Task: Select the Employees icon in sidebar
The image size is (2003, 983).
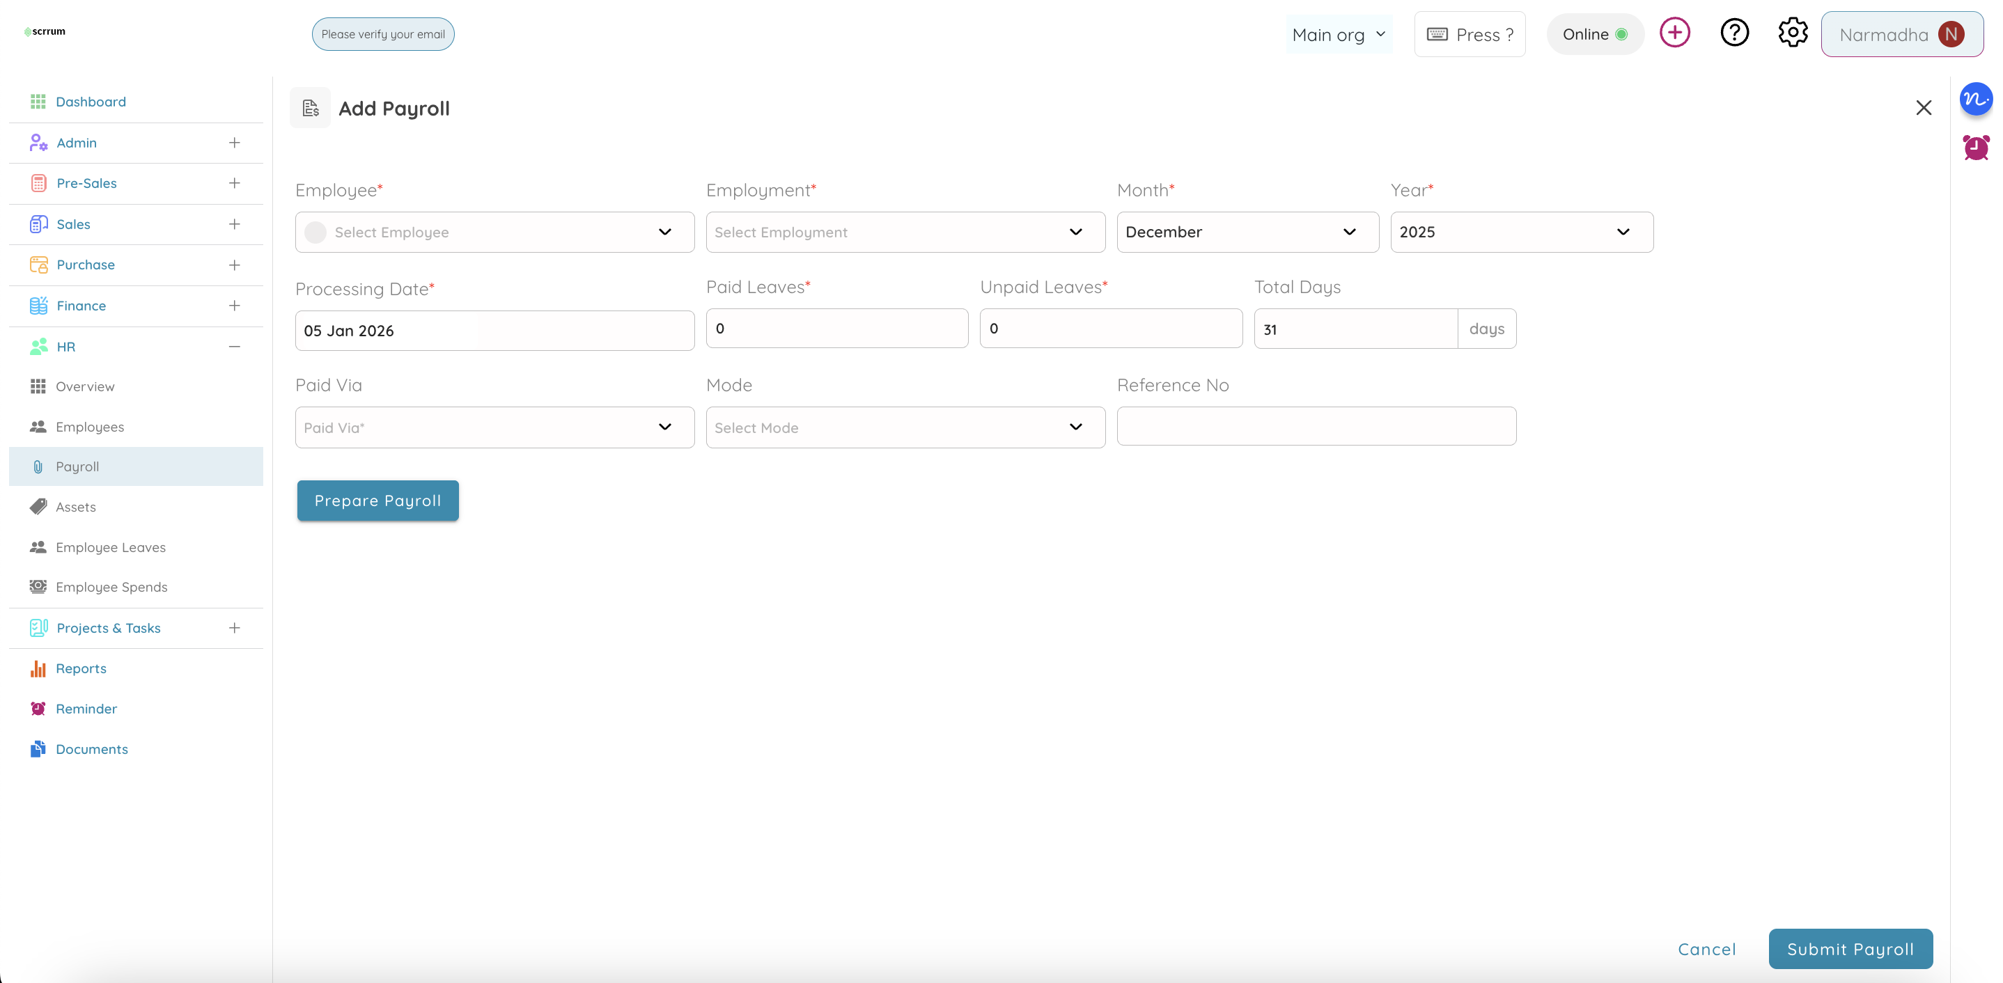Action: point(38,426)
